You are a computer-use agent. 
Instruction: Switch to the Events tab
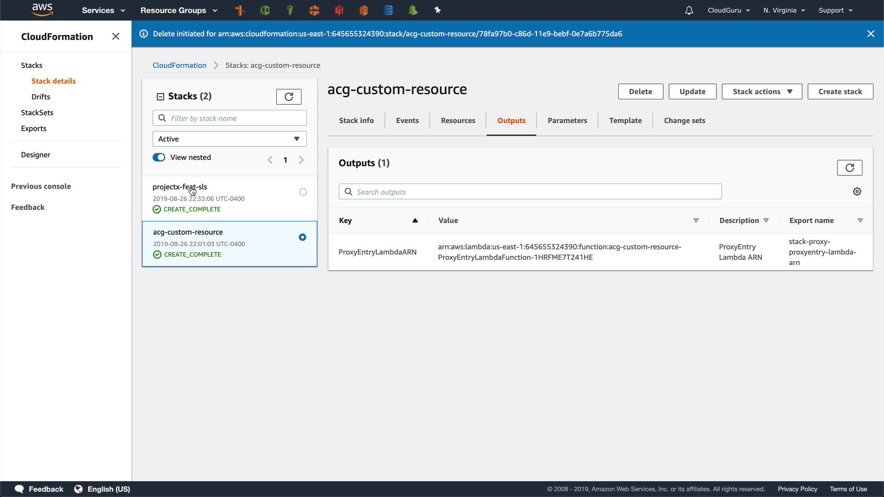click(407, 121)
